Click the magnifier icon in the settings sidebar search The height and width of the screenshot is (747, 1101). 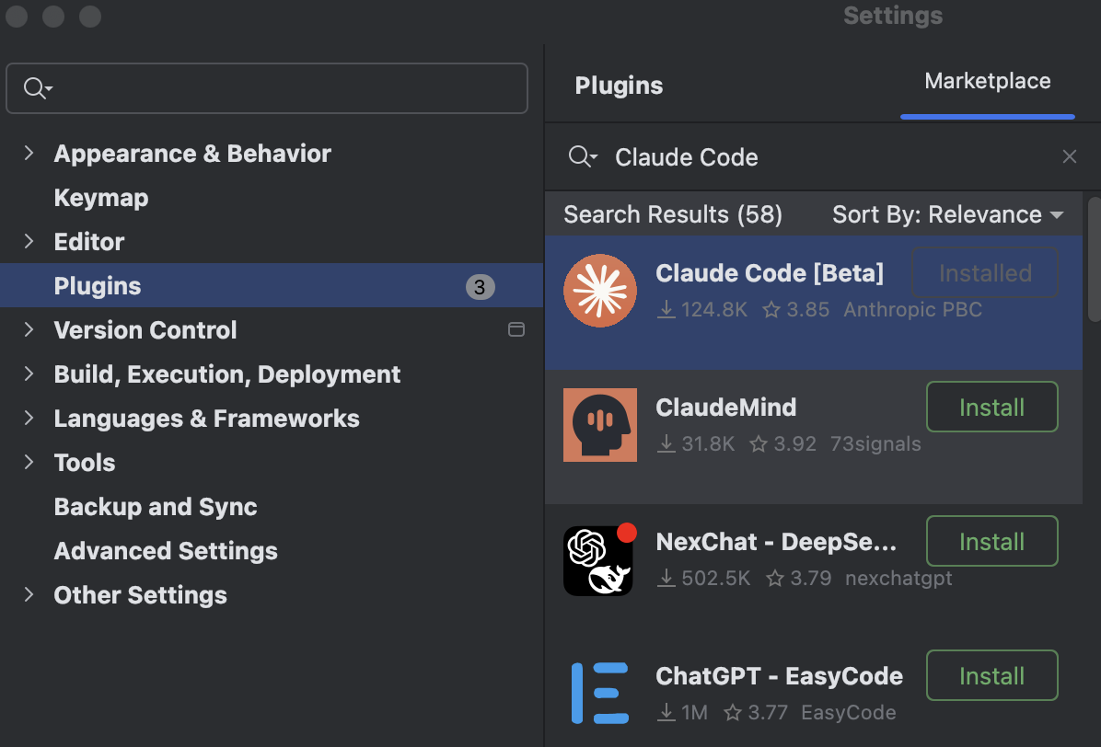[35, 87]
